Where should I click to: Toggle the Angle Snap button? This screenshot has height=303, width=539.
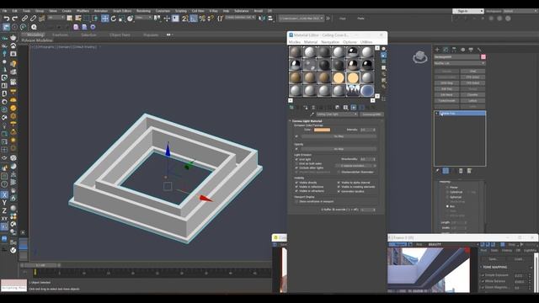[194, 19]
